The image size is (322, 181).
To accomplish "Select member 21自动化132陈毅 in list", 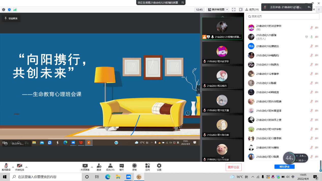I will (283, 83).
